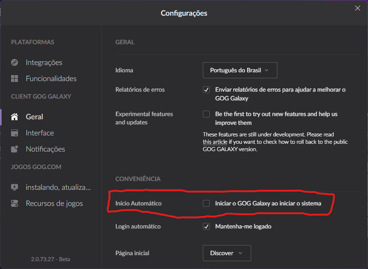Open the Página inicial Discover dropdown

(x=227, y=253)
